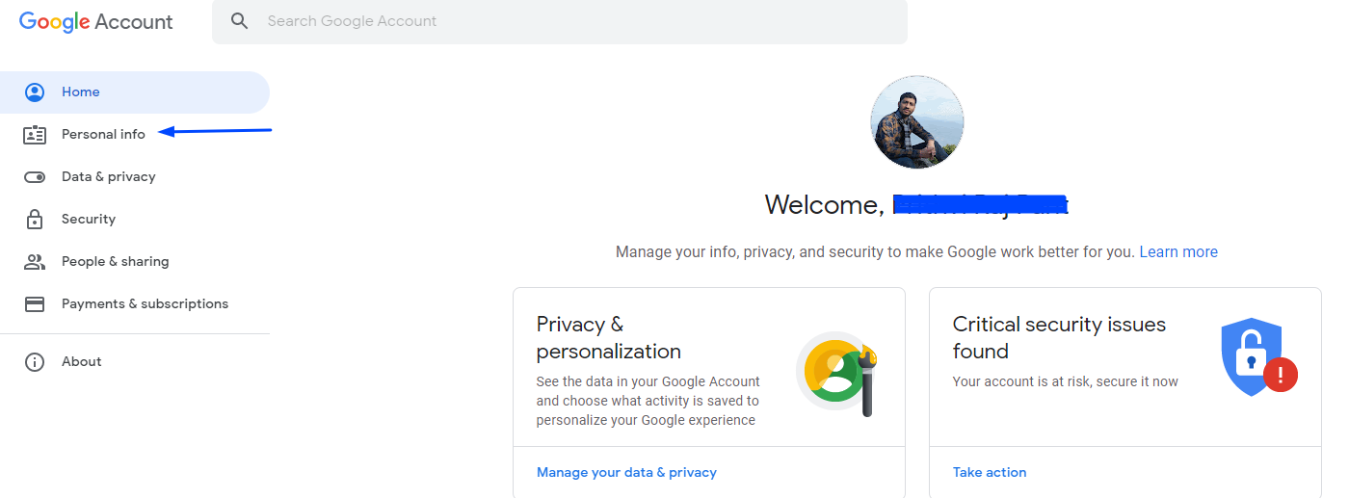
Task: Click the Payments credit card icon
Action: pyautogui.click(x=35, y=304)
